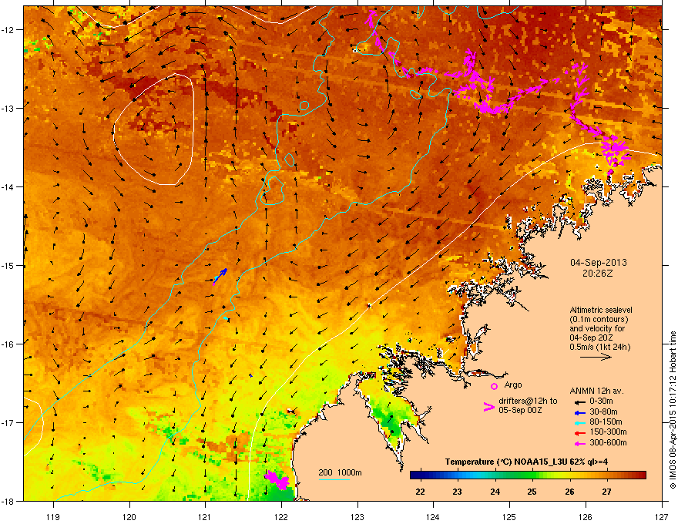This screenshot has width=678, height=524.
Task: Click the latitude axis label -12
Action: [x=8, y=30]
